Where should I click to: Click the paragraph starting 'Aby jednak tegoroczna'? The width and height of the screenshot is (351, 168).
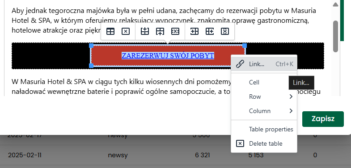(x=164, y=21)
